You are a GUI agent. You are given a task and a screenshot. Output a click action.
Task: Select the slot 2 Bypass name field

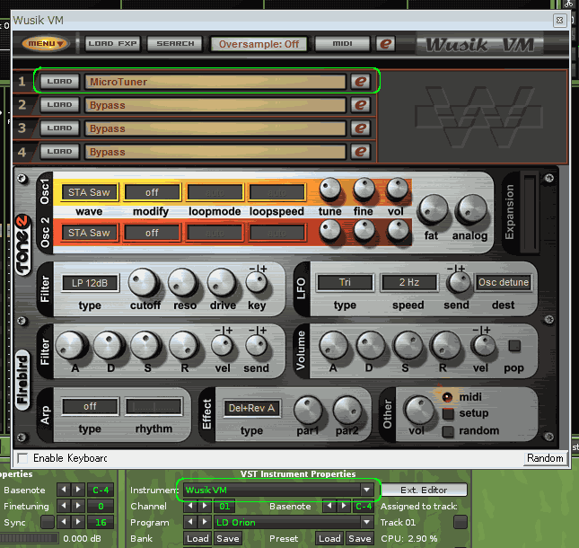[215, 105]
